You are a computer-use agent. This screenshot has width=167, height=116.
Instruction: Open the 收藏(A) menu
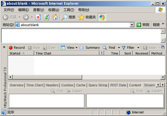(x=54, y=10)
